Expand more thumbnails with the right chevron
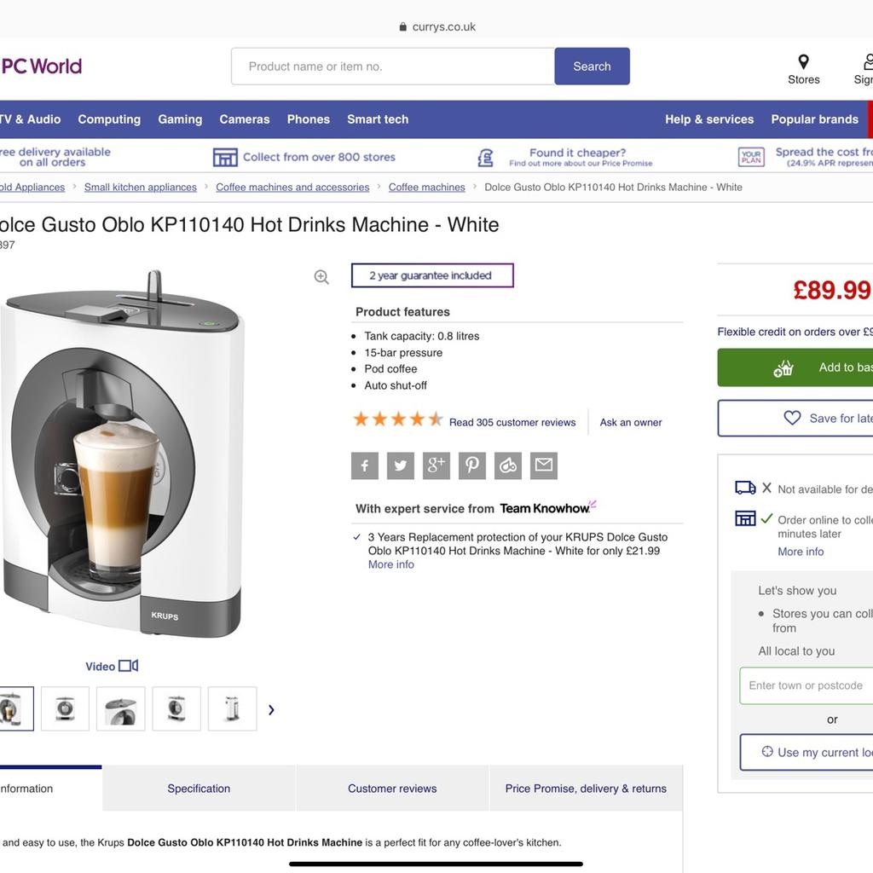The height and width of the screenshot is (873, 873). (271, 708)
